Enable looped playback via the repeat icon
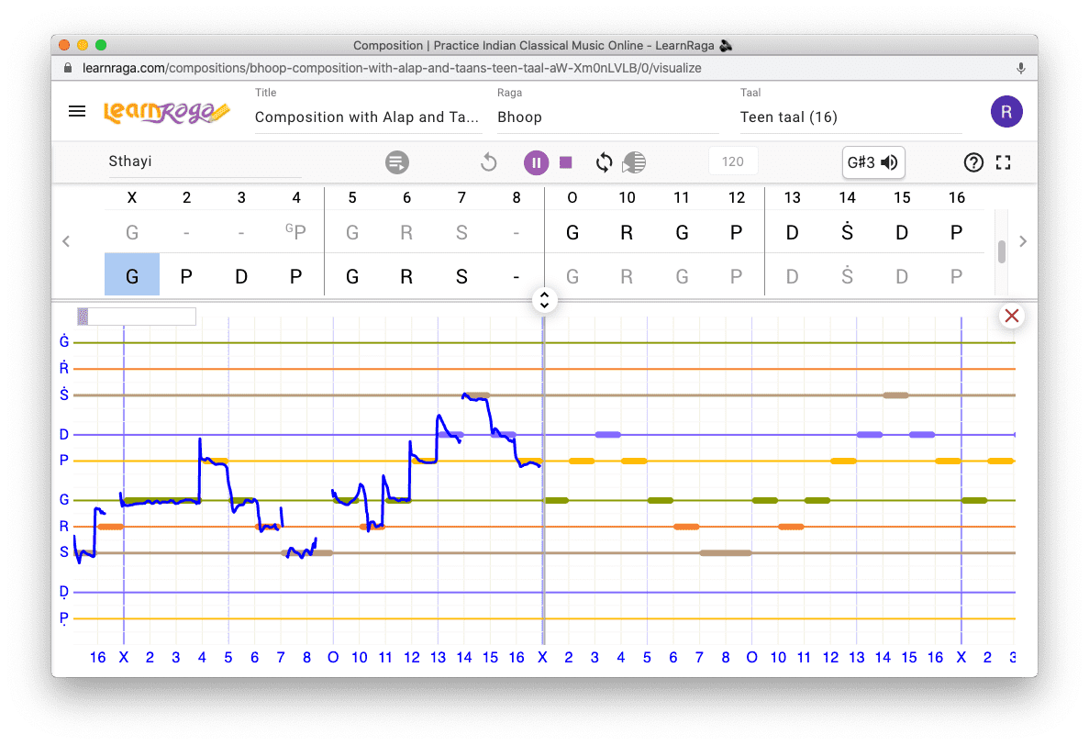This screenshot has height=745, width=1089. 603,161
